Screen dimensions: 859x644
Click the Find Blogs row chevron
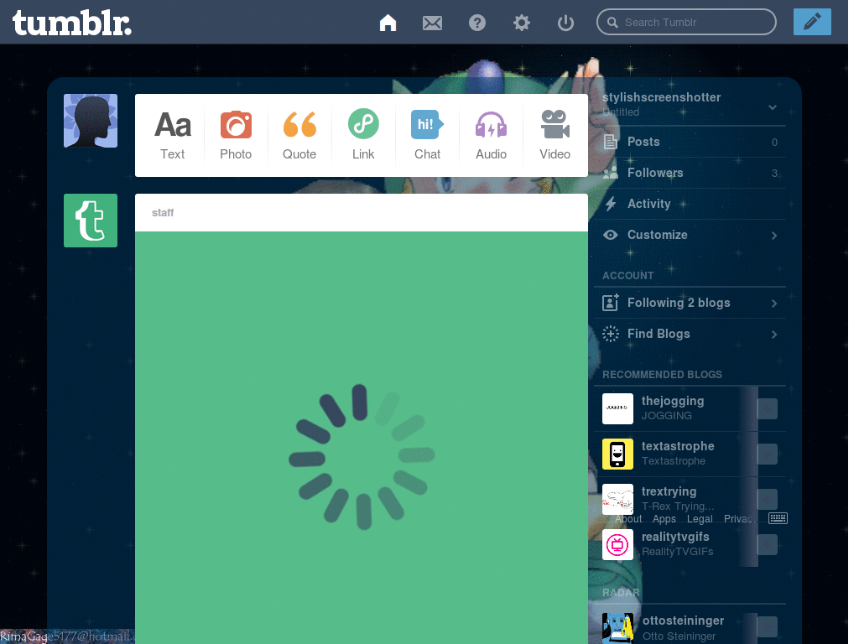(774, 335)
